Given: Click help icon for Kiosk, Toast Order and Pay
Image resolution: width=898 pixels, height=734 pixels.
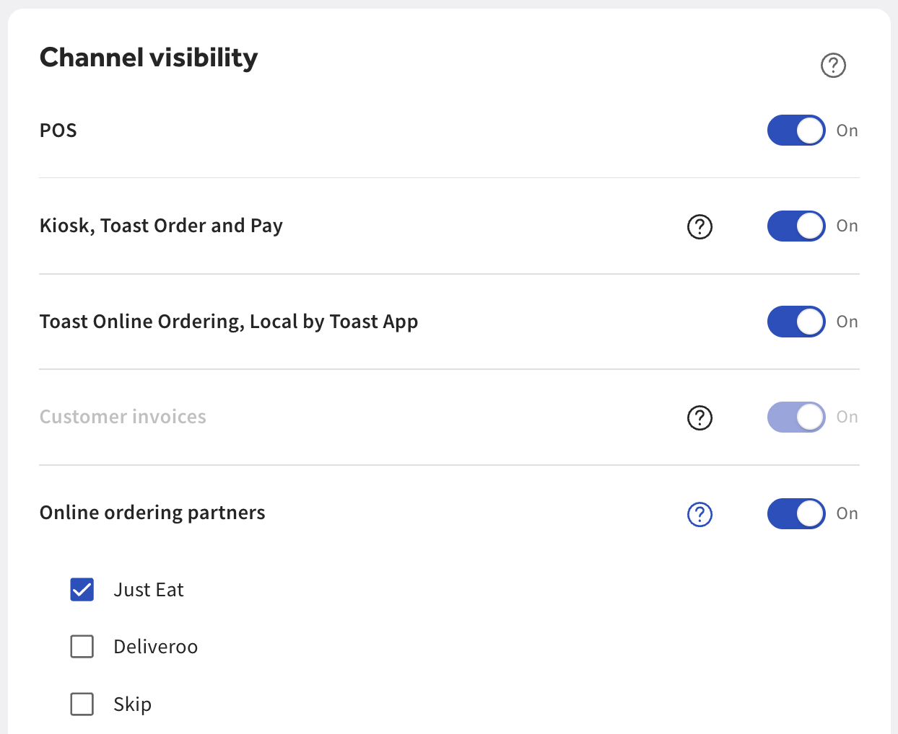Looking at the screenshot, I should (699, 226).
